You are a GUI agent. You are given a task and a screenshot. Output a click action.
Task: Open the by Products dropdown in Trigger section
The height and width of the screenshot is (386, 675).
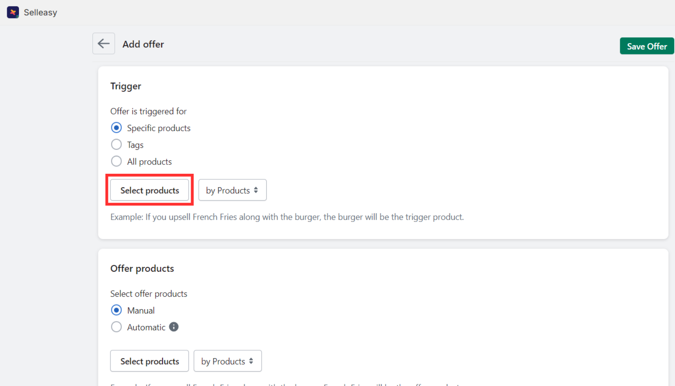click(x=232, y=190)
